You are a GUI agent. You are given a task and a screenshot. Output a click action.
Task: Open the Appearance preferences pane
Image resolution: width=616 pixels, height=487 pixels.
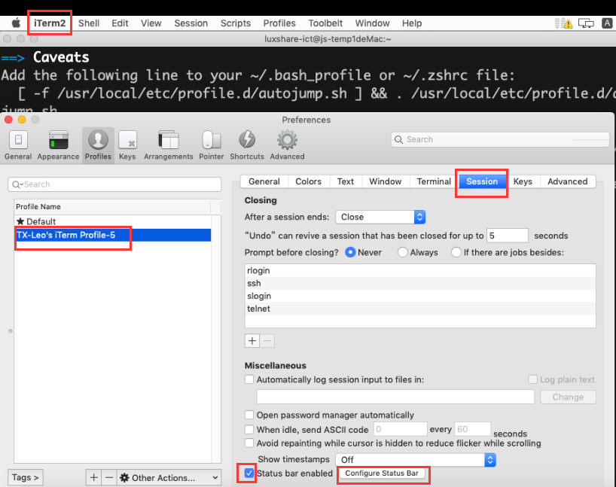[58, 145]
